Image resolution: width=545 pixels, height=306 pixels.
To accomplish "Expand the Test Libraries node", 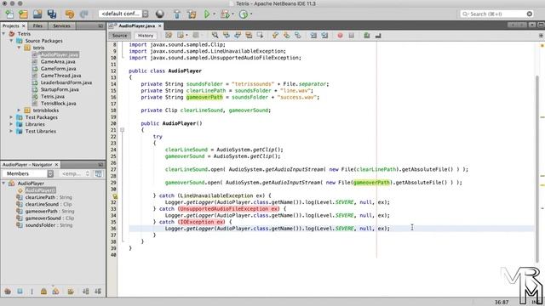I will (11, 131).
